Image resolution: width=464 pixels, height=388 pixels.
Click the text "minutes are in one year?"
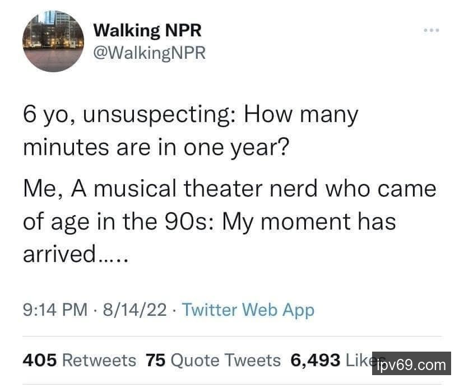click(155, 148)
